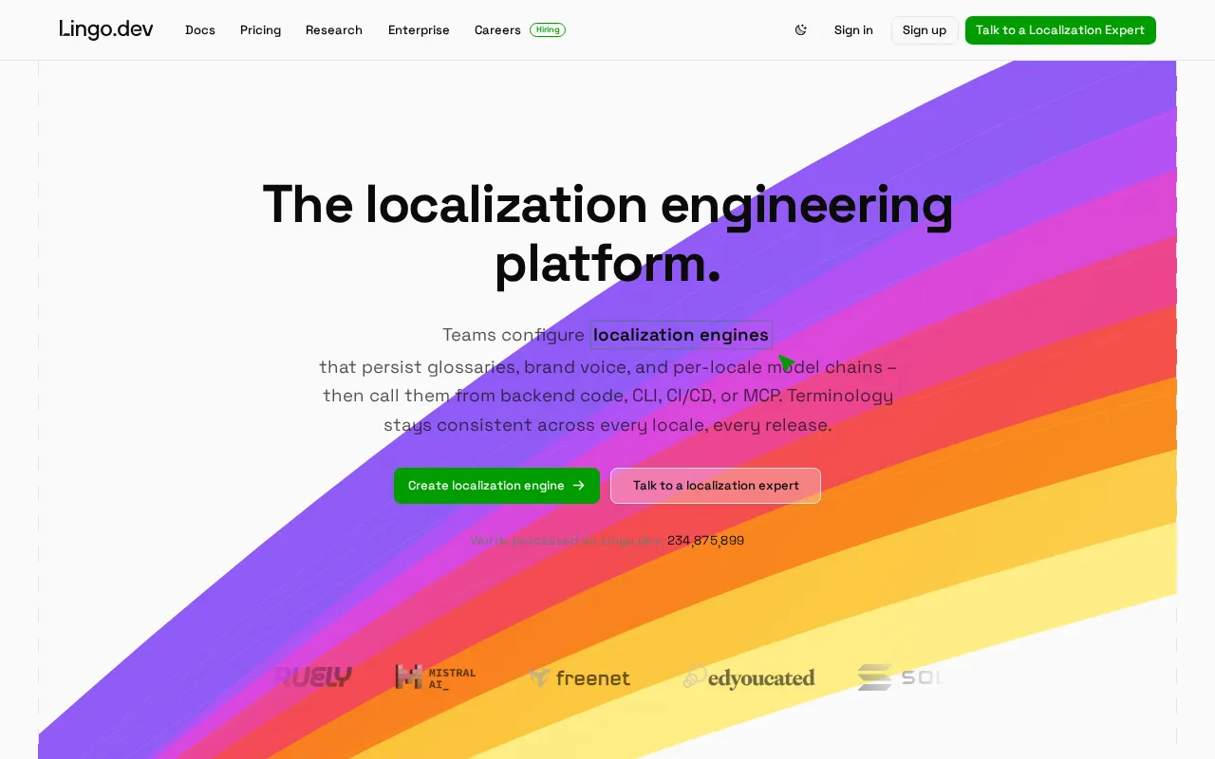Viewport: 1215px width, 759px height.
Task: Go to the Pricing page
Action: pos(260,30)
